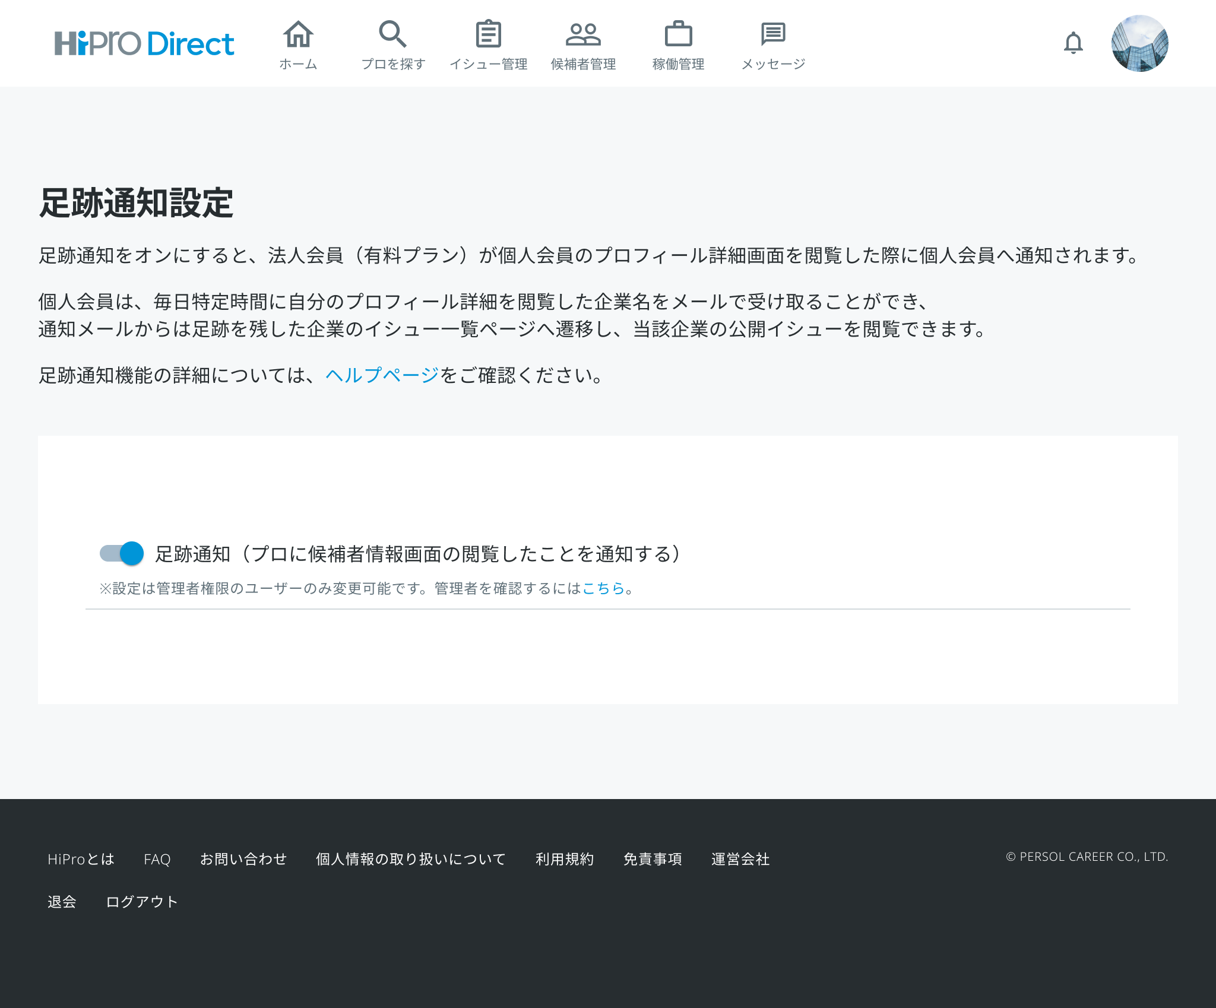Click the HiProとは footer link
Screen dimensions: 1216x1008
81,859
